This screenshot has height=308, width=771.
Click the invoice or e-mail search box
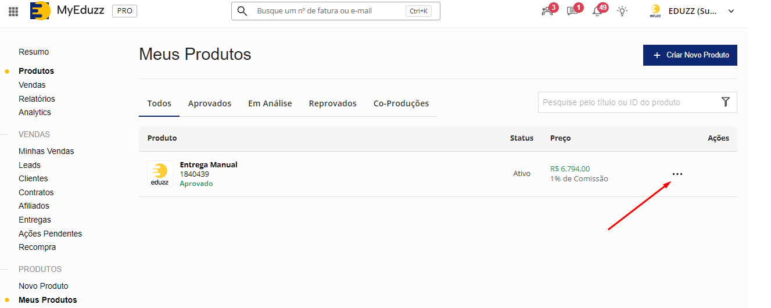click(x=328, y=11)
